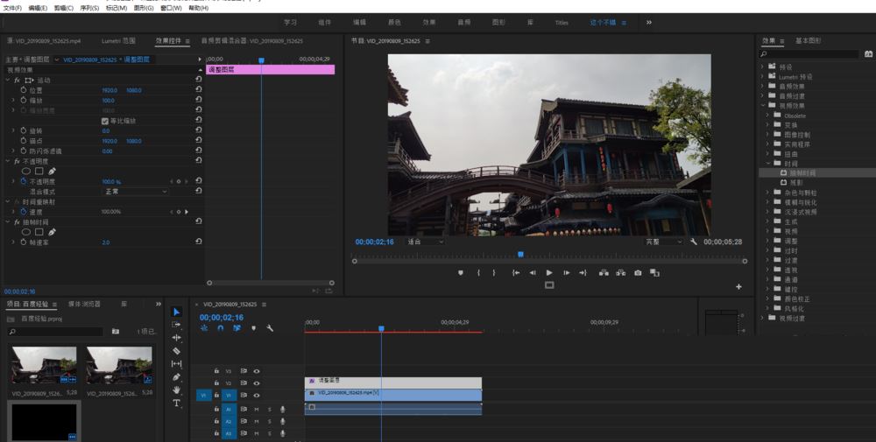The image size is (876, 442).
Task: Open the 文件(F) menu
Action: [12, 8]
